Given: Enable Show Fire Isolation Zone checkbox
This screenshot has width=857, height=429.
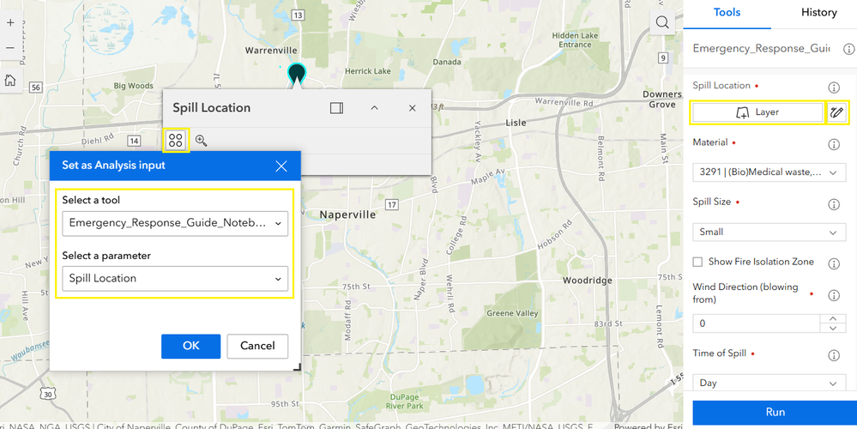Looking at the screenshot, I should [x=697, y=262].
